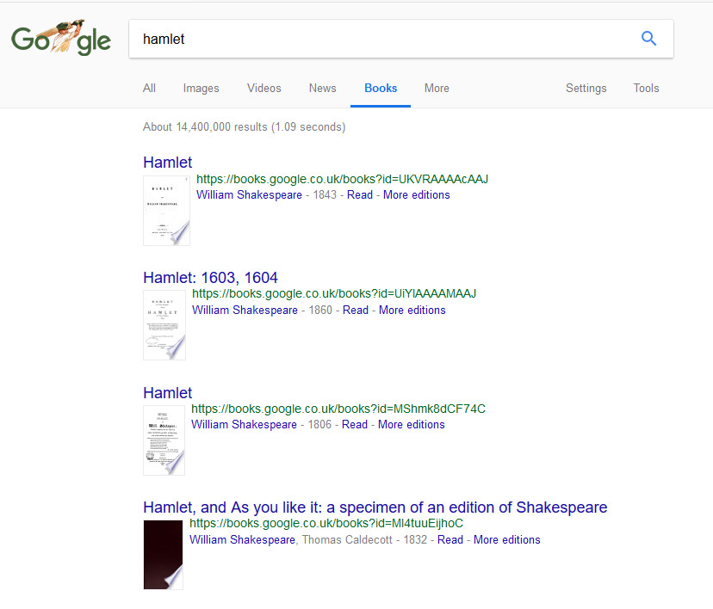This screenshot has width=713, height=609.
Task: Click the 1843 Hamlet book cover thumbnail
Action: pyautogui.click(x=166, y=211)
